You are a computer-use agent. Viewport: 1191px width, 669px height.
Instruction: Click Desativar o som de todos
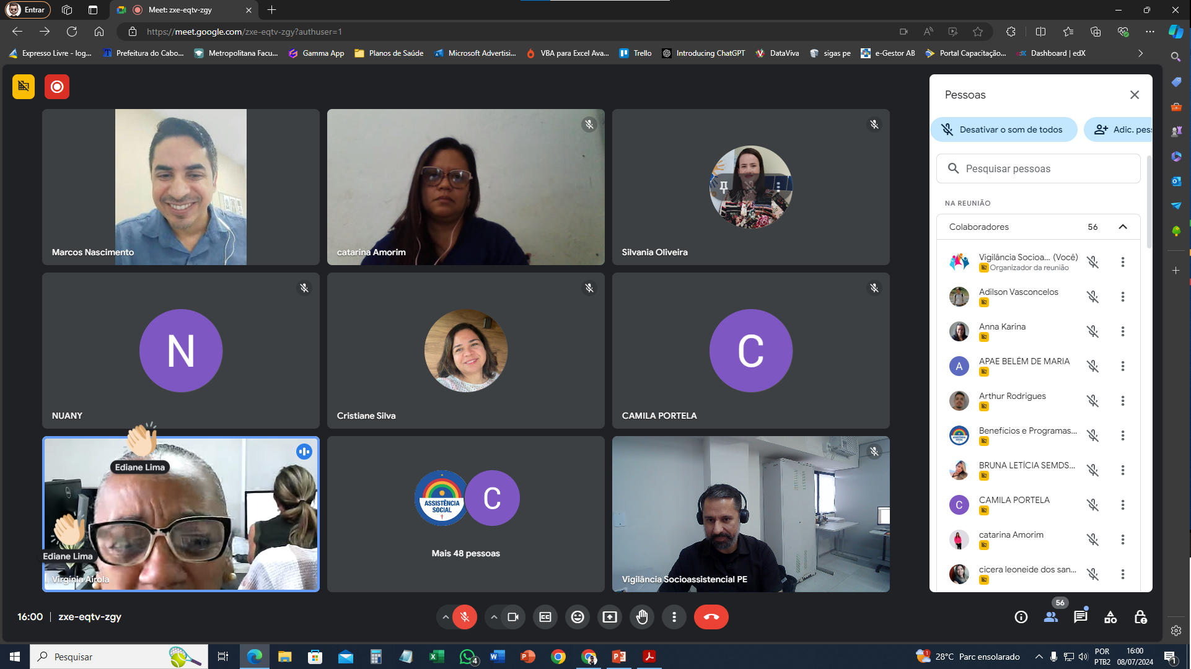point(1004,129)
